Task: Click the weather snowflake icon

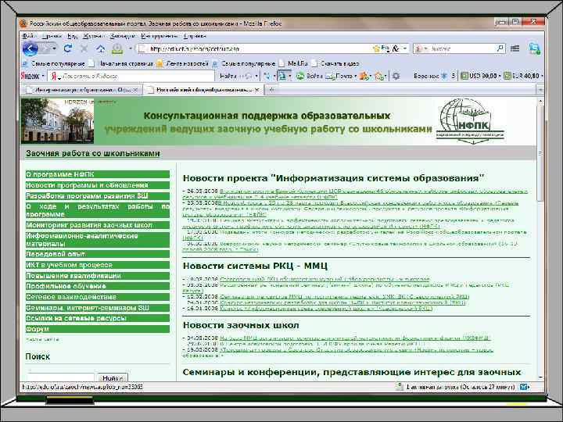Action: tap(444, 76)
